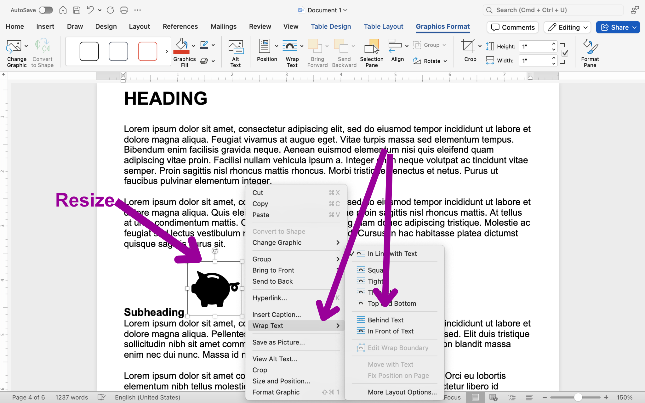Screen dimensions: 645x403
Task: Choose Cut from context menu
Action: pos(296,193)
